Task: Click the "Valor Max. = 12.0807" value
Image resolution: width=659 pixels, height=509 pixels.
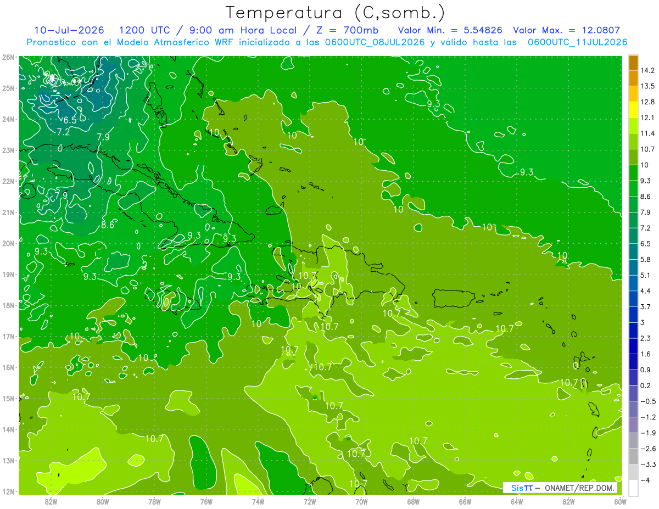Action: 567,30
